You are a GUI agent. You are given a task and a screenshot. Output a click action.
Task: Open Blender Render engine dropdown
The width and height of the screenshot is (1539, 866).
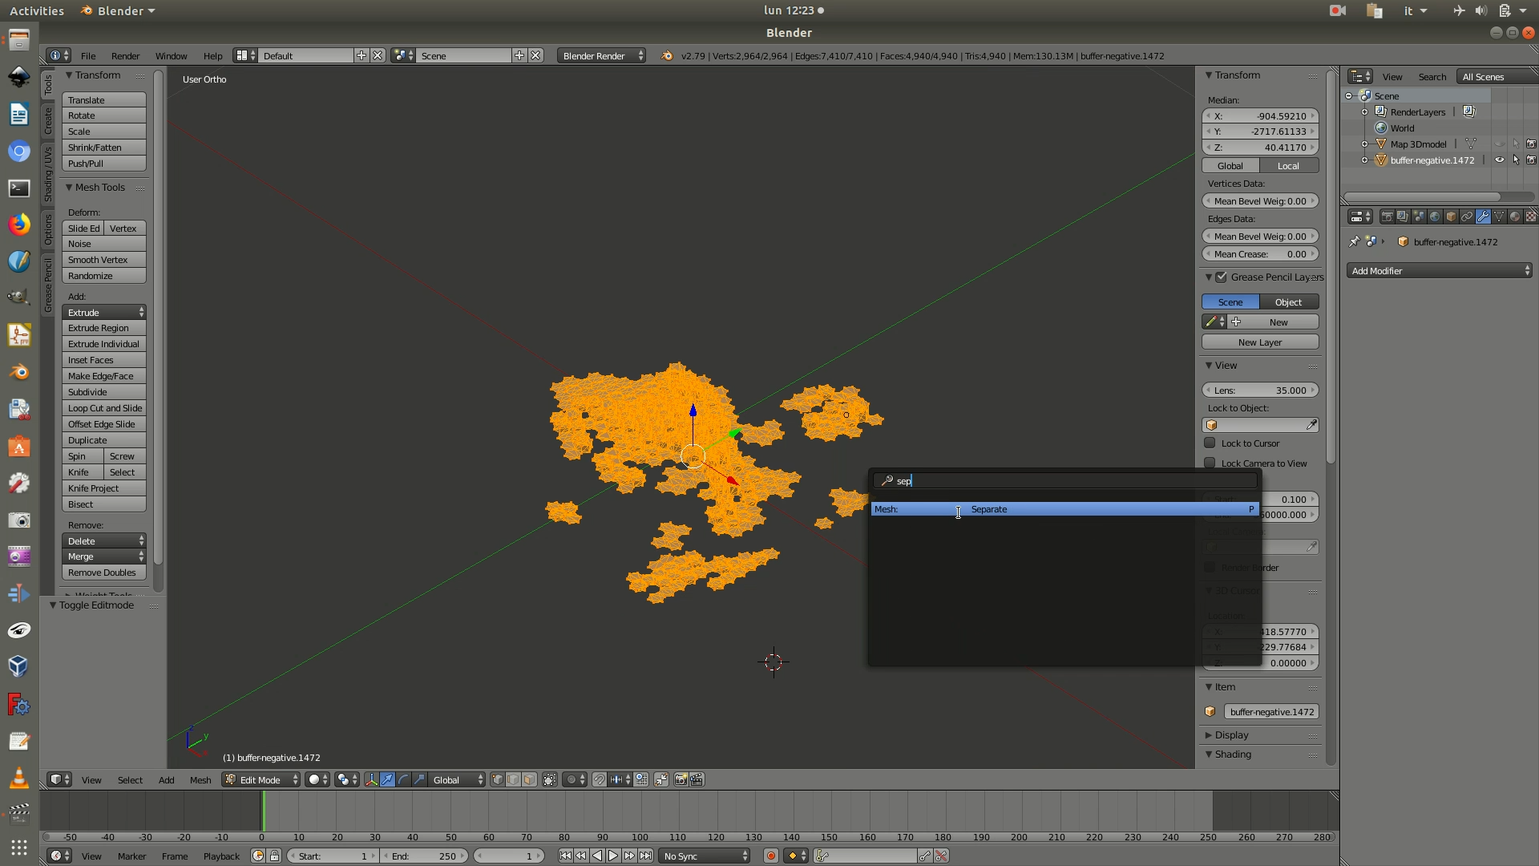tap(601, 55)
